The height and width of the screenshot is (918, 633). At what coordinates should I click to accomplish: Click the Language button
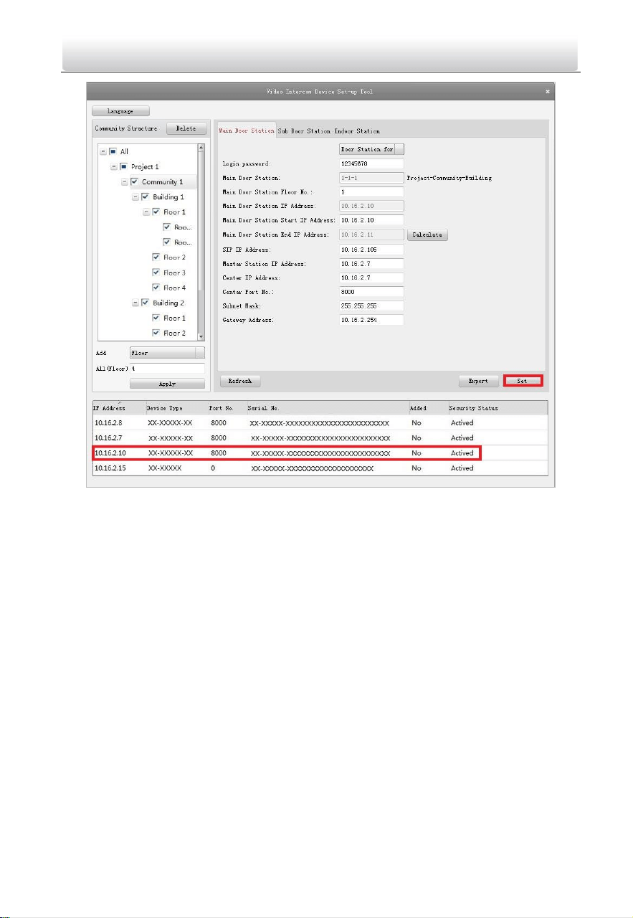coord(120,111)
